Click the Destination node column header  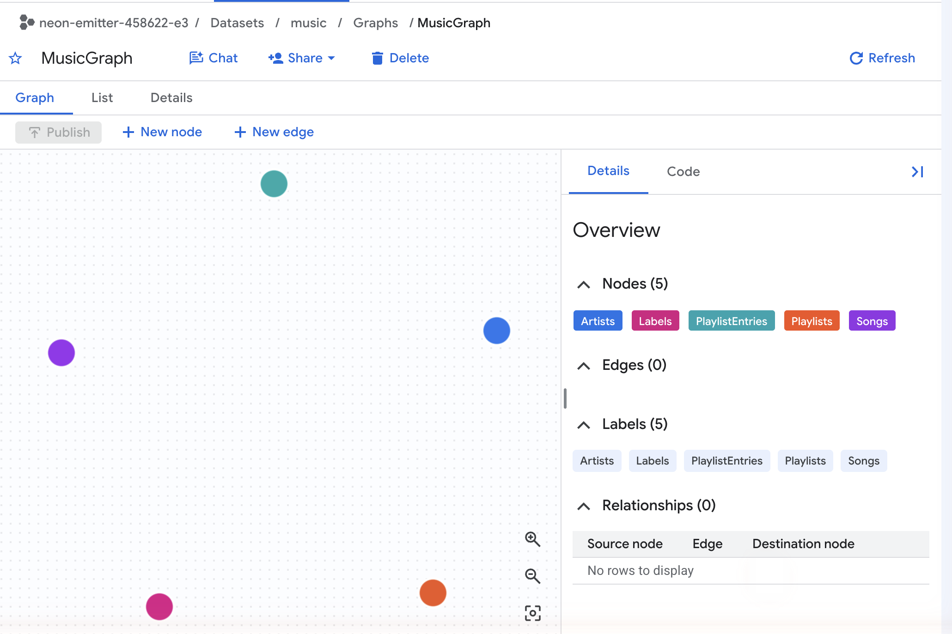[803, 544]
